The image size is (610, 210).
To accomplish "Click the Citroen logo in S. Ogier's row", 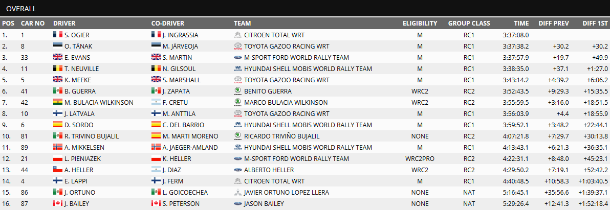I will pos(237,35).
